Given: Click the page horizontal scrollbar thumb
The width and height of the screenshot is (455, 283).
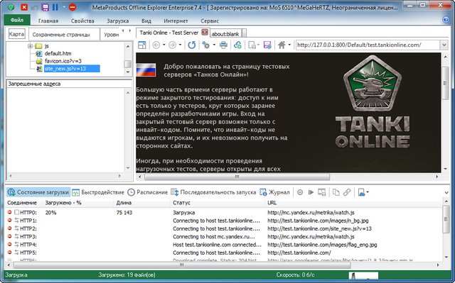Looking at the screenshot, I should pyautogui.click(x=237, y=177).
